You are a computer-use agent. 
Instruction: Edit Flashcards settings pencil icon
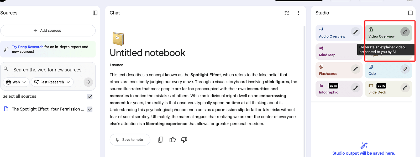[x=355, y=69]
